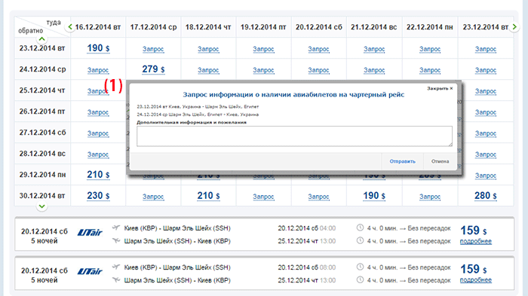Click Запрос for 22.12 departure, 24.12 return
Viewport: 528px width, 296px height.
point(430,70)
